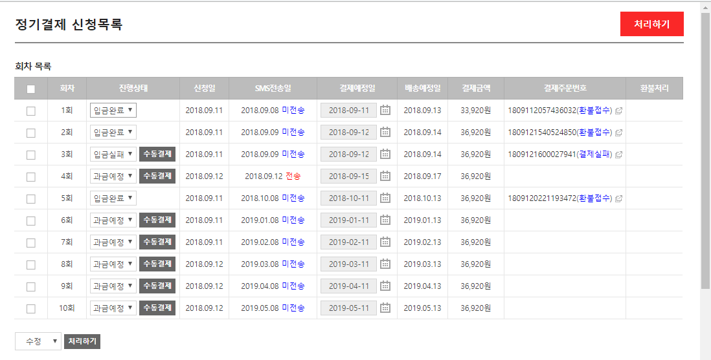
Task: Open external link icon for order 1809121540524850
Action: tap(618, 132)
